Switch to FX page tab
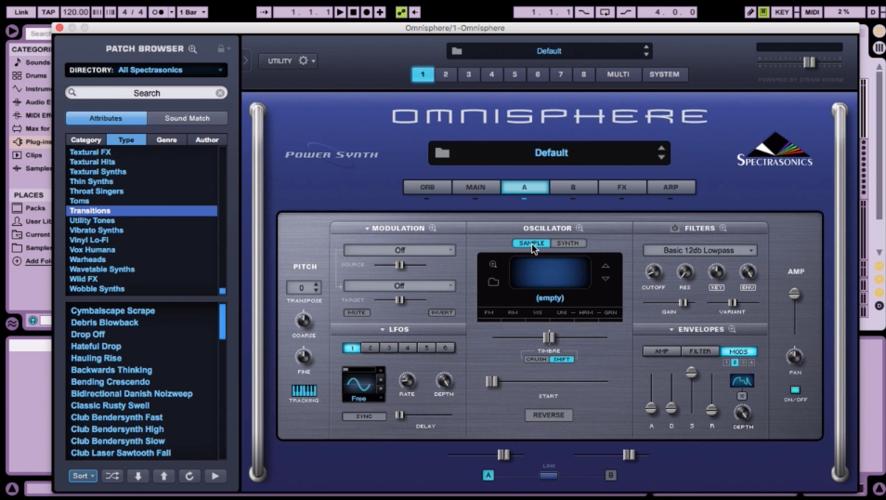This screenshot has width=886, height=500. tap(621, 187)
